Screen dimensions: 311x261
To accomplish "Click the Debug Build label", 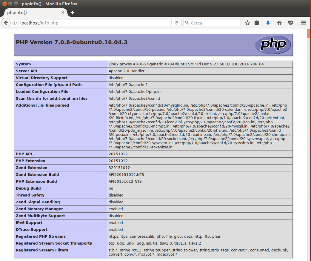I will pyautogui.click(x=28, y=188).
